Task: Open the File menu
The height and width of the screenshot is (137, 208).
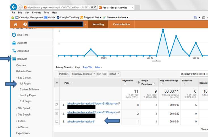Action: pos(13,12)
